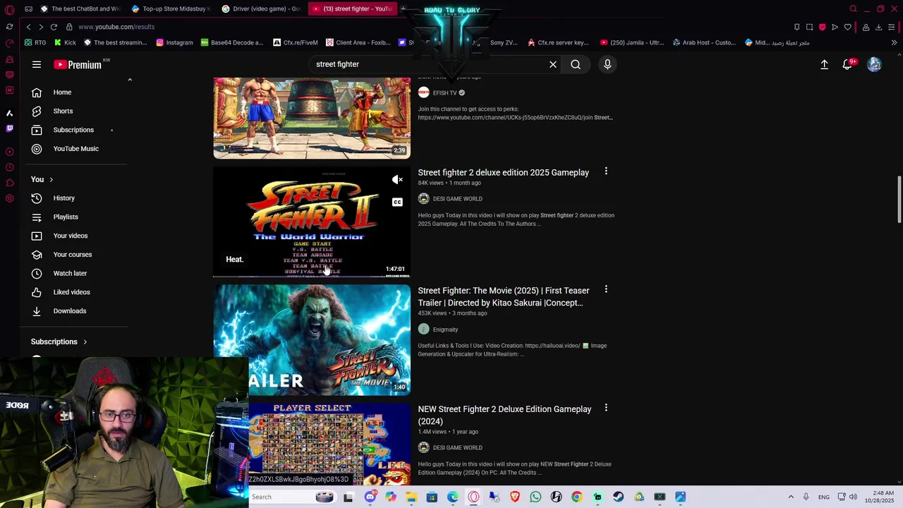903x508 pixels.
Task: Show hidden system tray icons
Action: coord(791,497)
